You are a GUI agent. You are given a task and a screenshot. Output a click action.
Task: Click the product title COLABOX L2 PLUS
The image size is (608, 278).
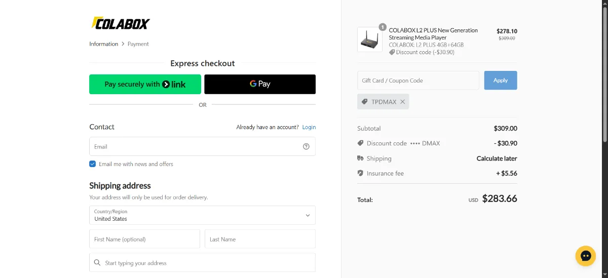click(433, 34)
